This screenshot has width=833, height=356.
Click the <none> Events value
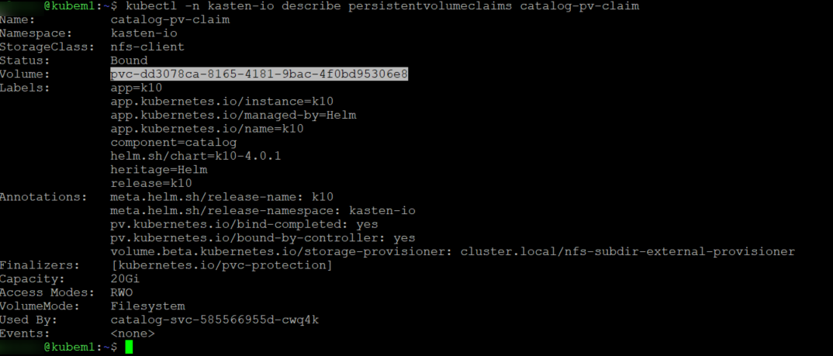(132, 334)
